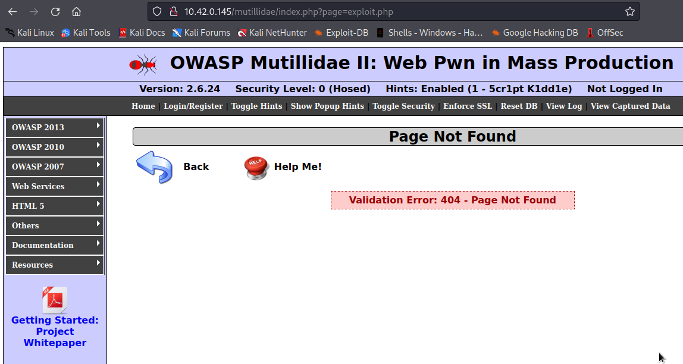Open the Kali Tools bookmark
683x364 pixels.
coord(86,33)
